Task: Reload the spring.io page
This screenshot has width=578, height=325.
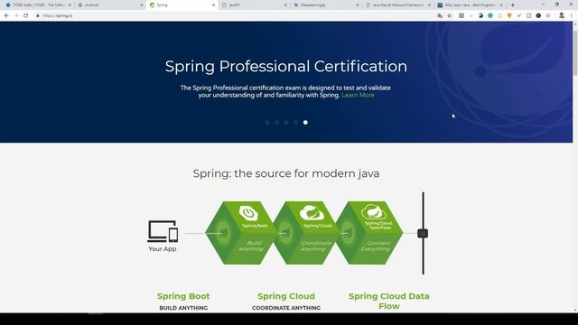Action: [x=26, y=16]
